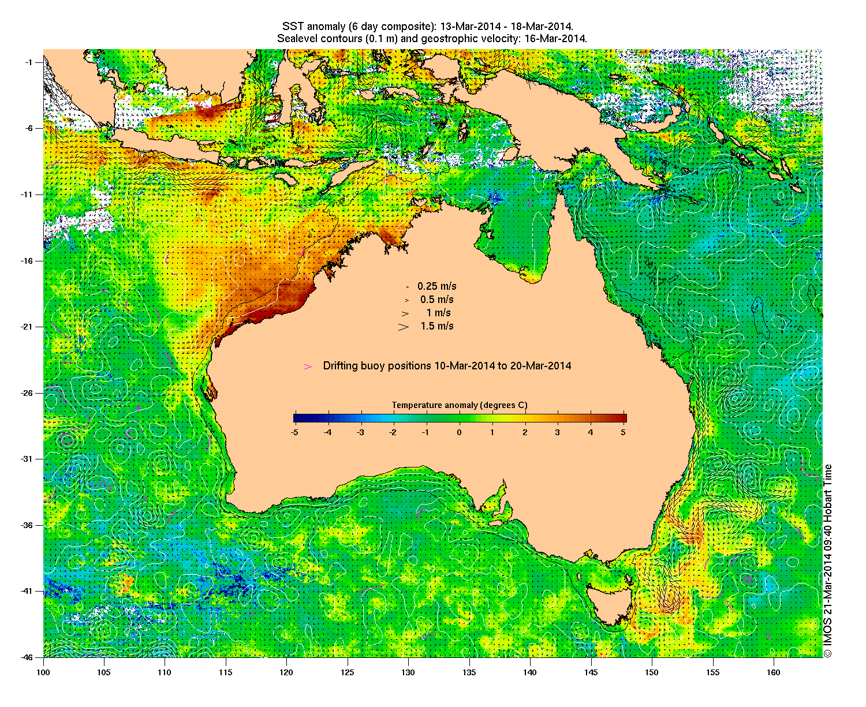The width and height of the screenshot is (866, 707).
Task: Click the longitude axis label '120'
Action: coord(286,672)
